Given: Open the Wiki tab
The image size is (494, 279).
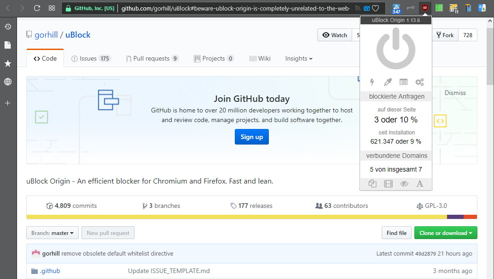Looking at the screenshot, I should [260, 58].
